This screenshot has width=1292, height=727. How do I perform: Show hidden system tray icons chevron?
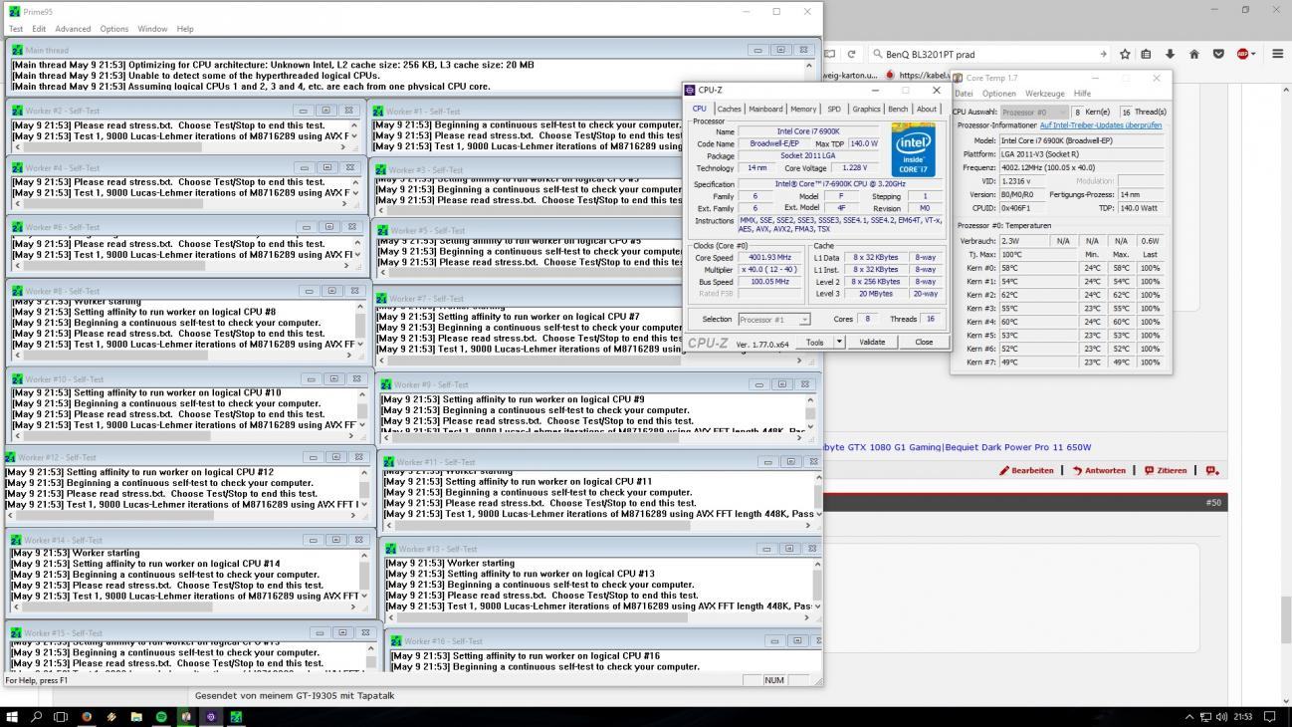point(1189,716)
